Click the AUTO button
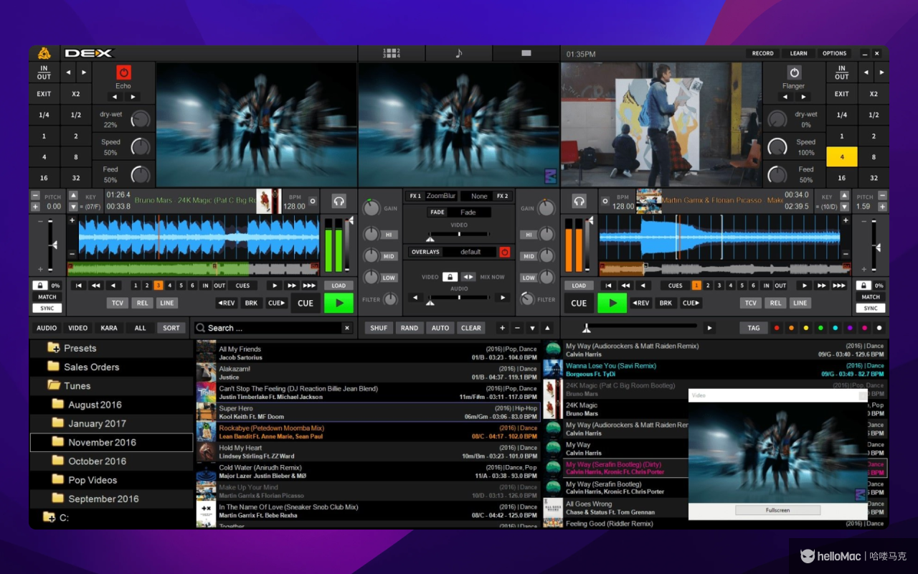The height and width of the screenshot is (574, 918). pos(440,328)
